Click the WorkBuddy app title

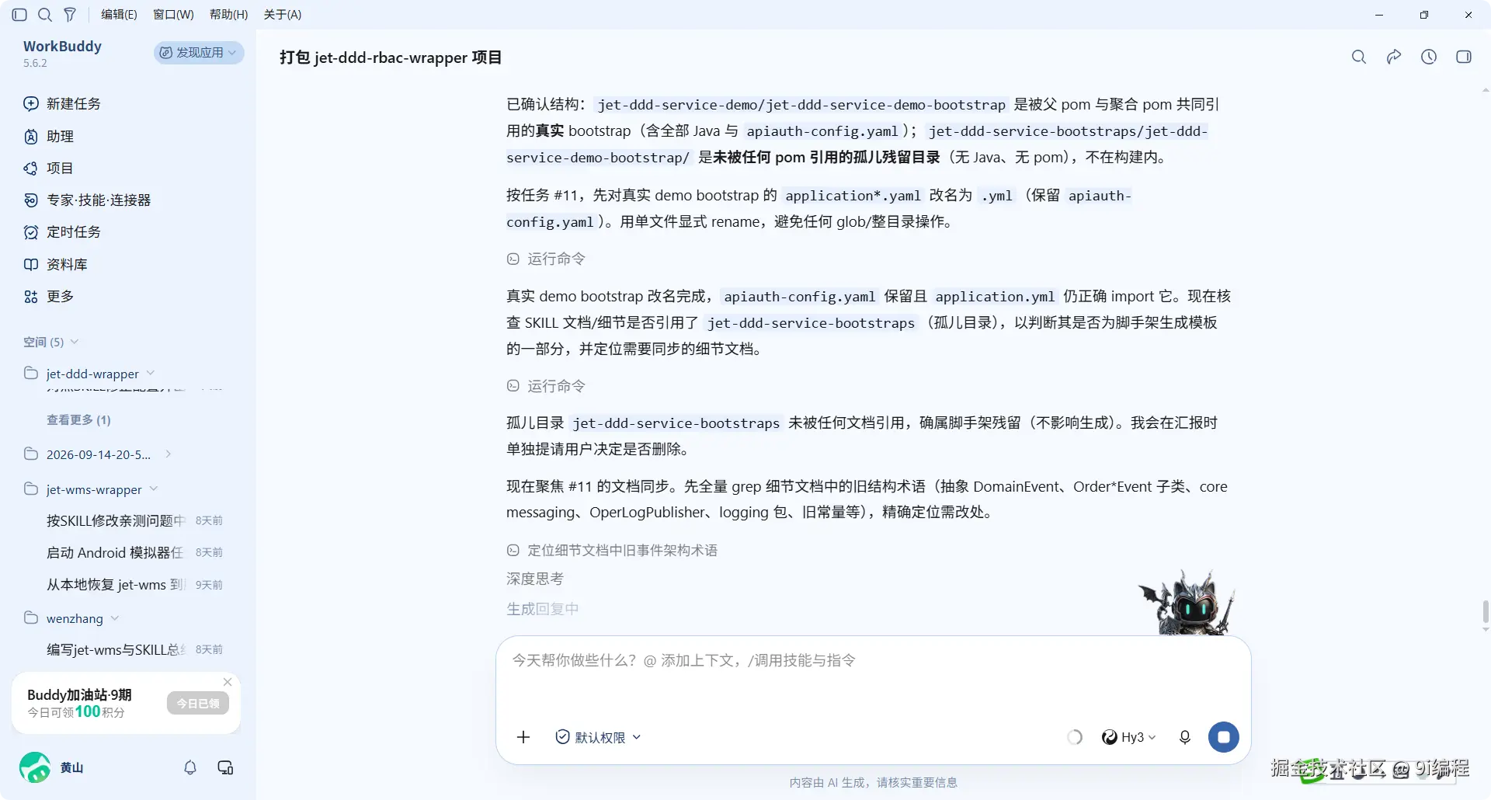coord(62,47)
